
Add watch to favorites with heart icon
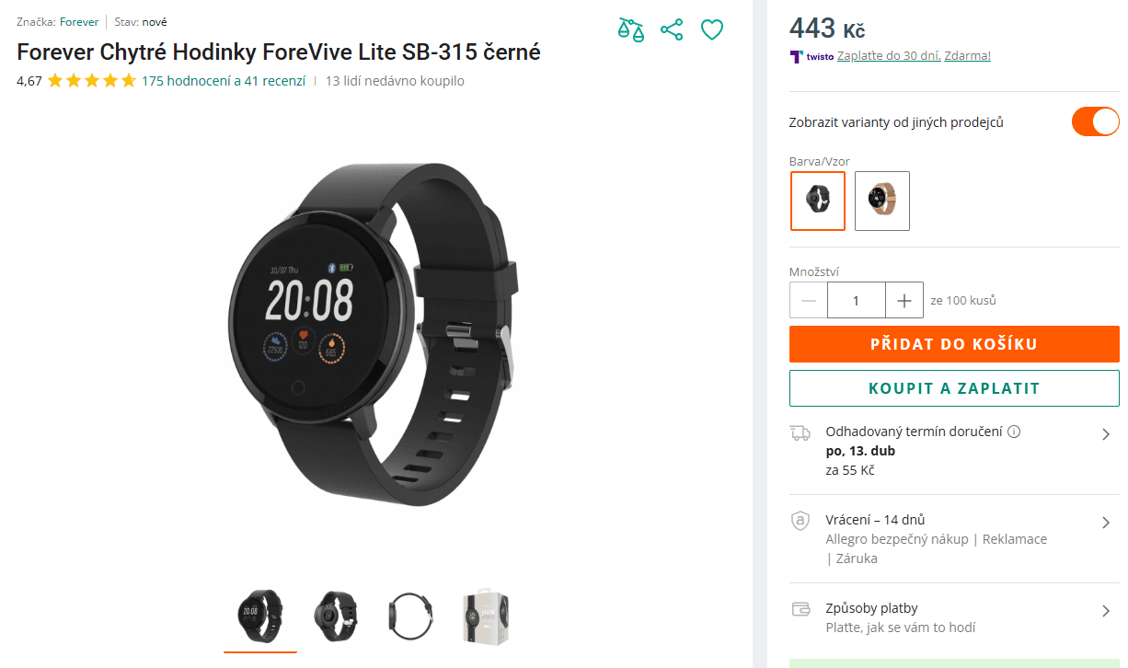point(712,30)
